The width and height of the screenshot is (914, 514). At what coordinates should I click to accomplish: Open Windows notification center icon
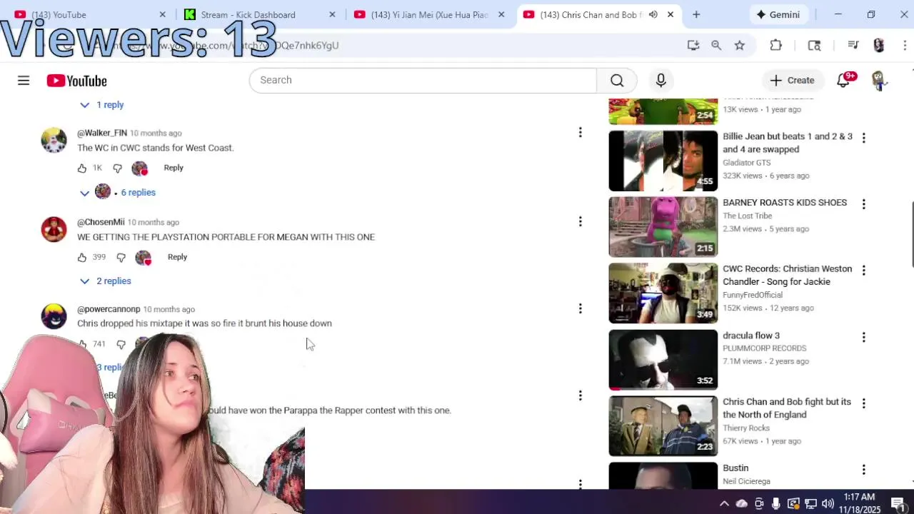[898, 503]
